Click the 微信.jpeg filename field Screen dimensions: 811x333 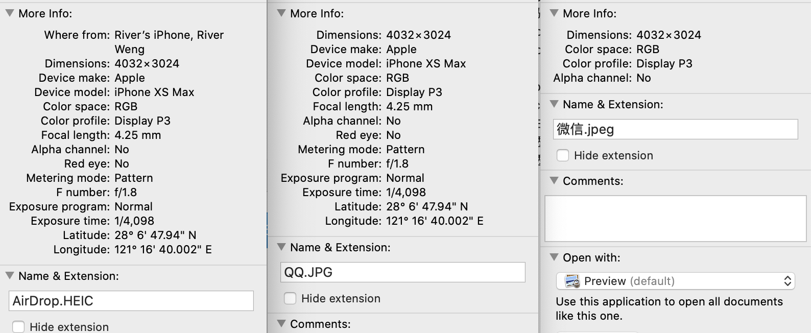(x=675, y=129)
